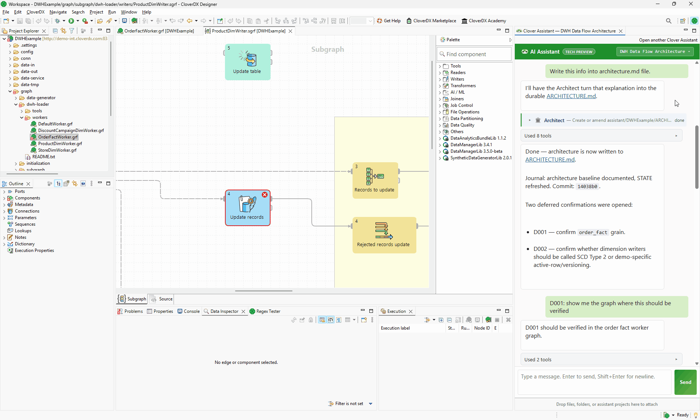The width and height of the screenshot is (700, 420).
Task: Toggle the highlighted record-view button in Data Inspector
Action: [322, 320]
